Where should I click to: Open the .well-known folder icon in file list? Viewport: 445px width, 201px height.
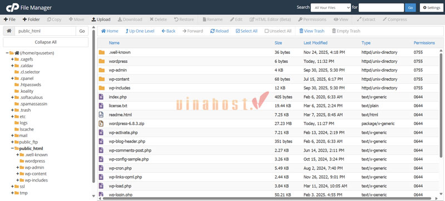[102, 52]
